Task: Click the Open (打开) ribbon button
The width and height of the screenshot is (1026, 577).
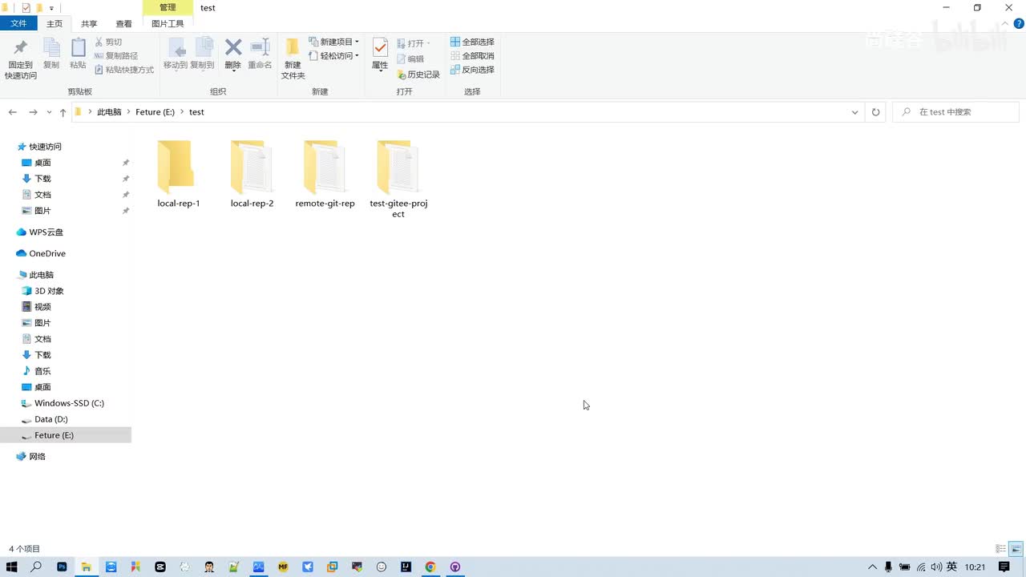Action: 414,43
